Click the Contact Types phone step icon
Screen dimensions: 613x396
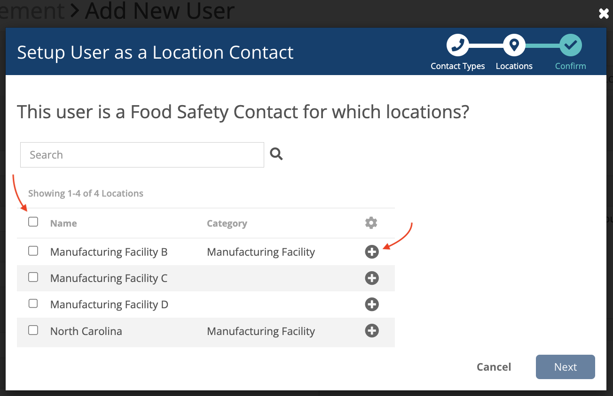click(x=457, y=45)
